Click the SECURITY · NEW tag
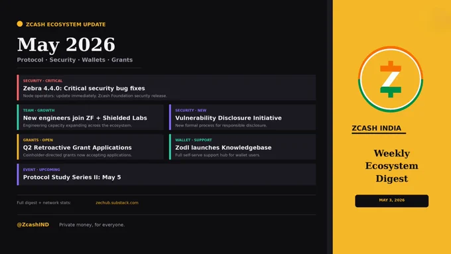 191,111
